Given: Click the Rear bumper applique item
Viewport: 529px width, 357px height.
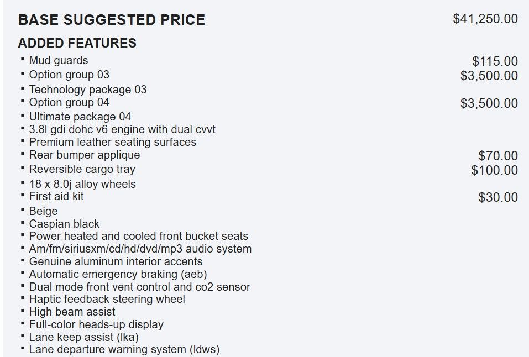Looking at the screenshot, I should [84, 155].
